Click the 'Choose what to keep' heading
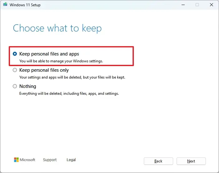The width and height of the screenshot is (219, 173). point(57,28)
